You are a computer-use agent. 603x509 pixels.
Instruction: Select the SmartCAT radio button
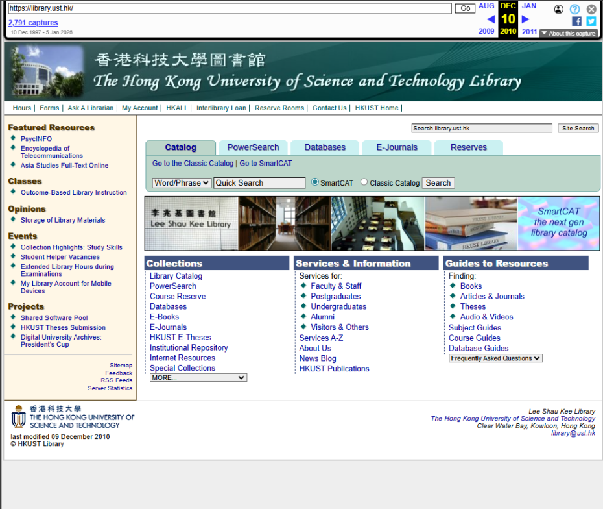[315, 182]
